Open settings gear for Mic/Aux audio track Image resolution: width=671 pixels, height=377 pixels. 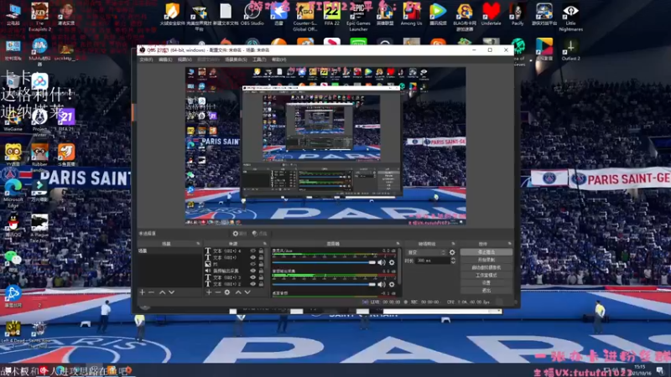click(x=392, y=262)
